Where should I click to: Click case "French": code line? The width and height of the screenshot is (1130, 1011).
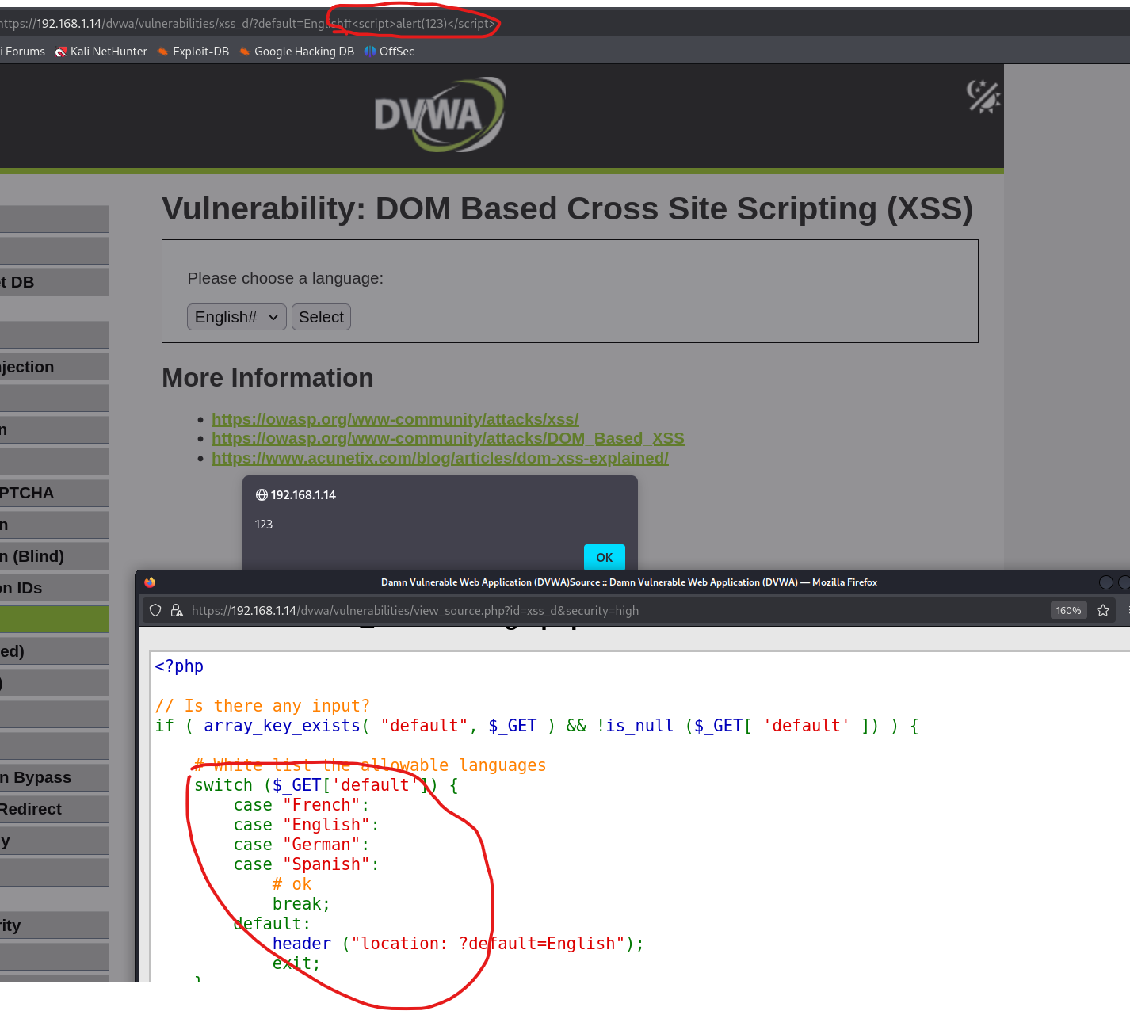301,805
